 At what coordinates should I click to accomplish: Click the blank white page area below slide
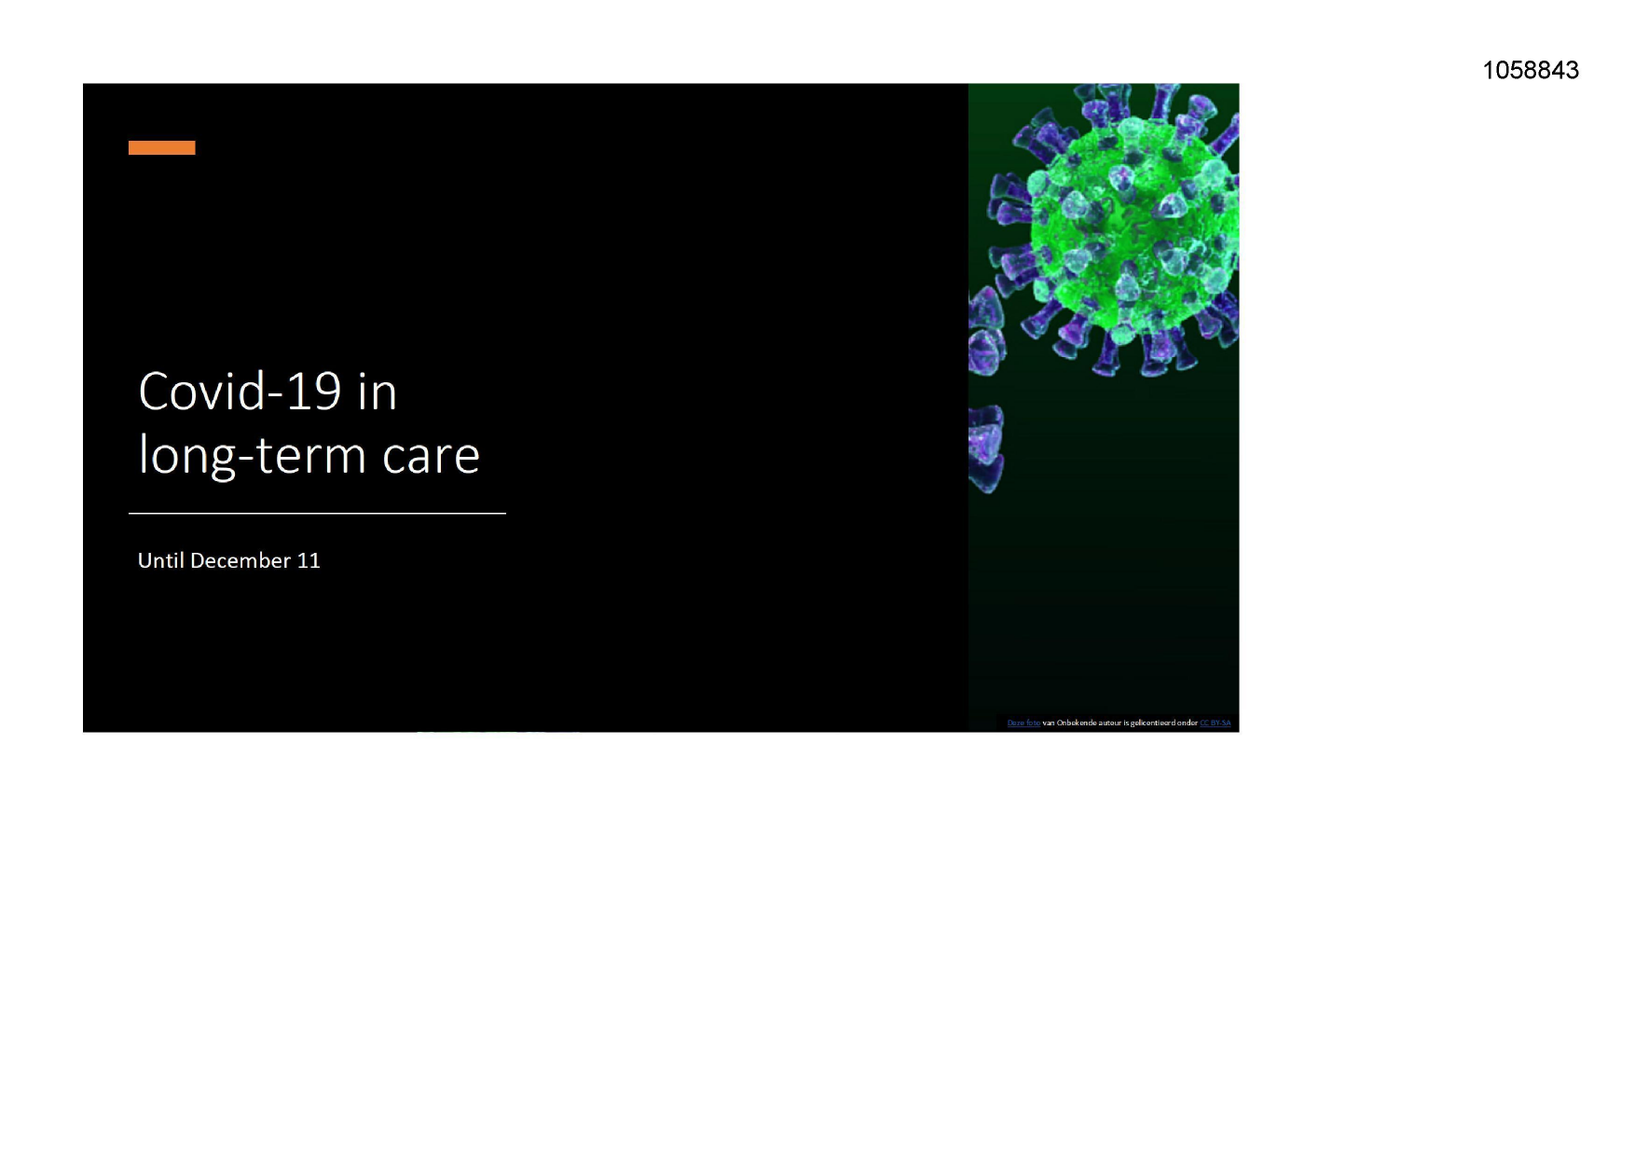coord(653,932)
